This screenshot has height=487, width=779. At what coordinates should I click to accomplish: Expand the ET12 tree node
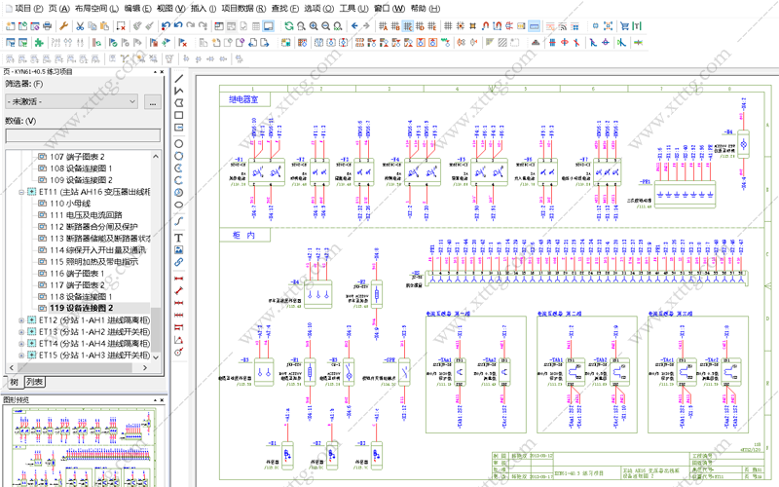21,320
